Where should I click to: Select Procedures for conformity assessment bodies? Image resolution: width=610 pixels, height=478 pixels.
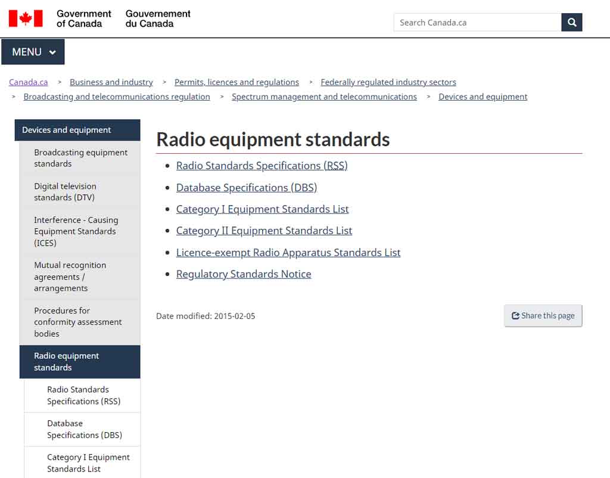77,322
